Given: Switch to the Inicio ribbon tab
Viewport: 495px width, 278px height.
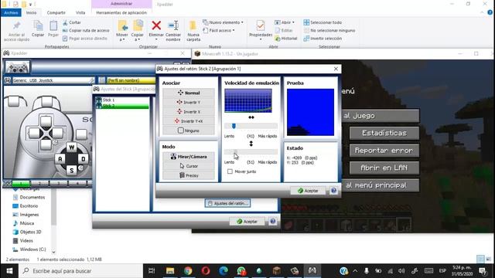Looking at the screenshot, I should pos(31,12).
